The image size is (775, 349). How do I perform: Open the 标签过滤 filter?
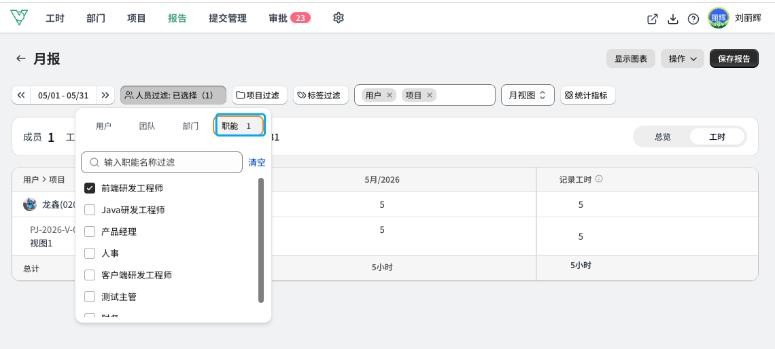click(321, 95)
